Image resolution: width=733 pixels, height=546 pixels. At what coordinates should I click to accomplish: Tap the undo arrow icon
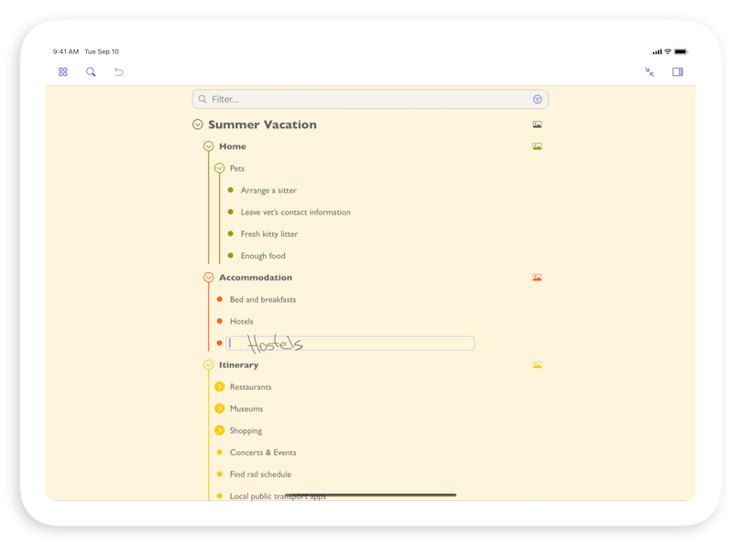tap(118, 71)
